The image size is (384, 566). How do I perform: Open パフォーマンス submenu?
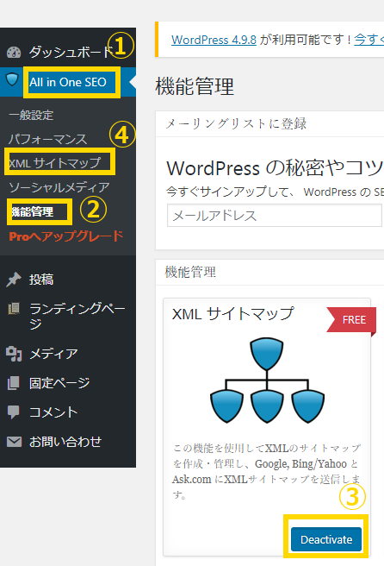tap(47, 139)
